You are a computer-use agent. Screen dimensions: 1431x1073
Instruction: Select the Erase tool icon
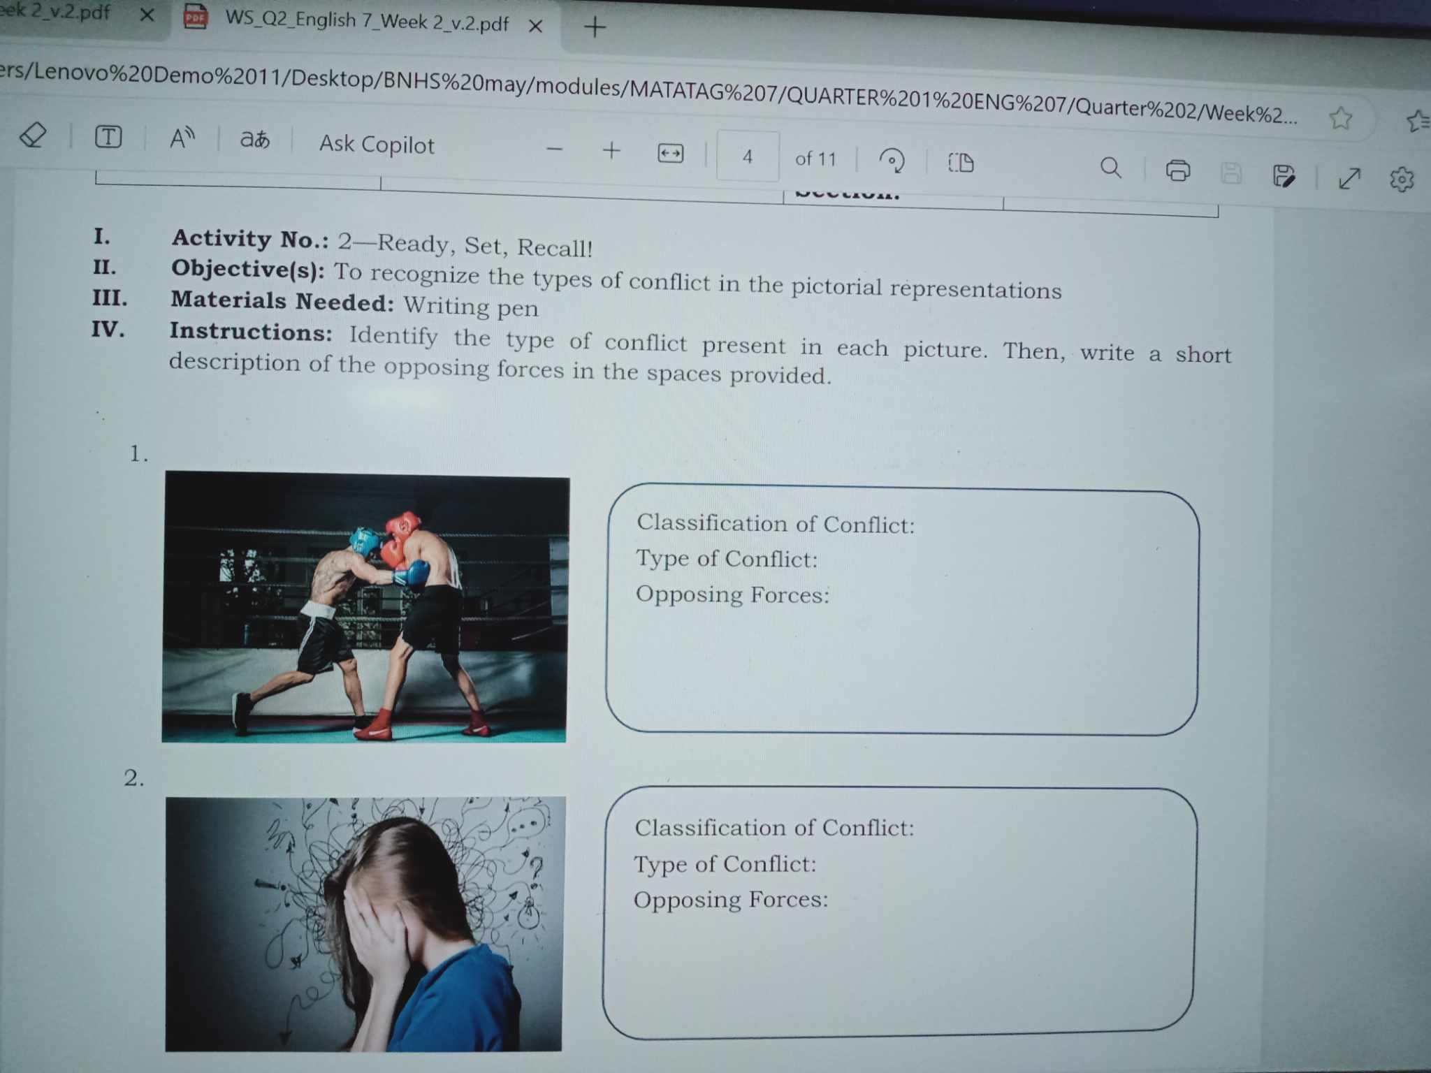pos(33,134)
